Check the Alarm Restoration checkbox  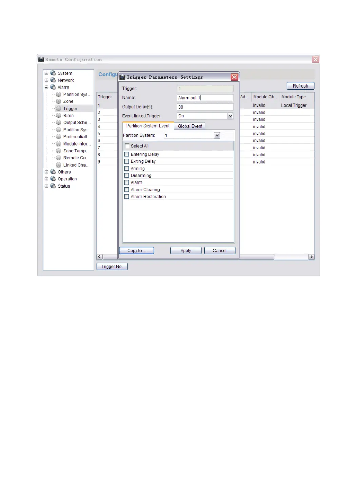[127, 196]
